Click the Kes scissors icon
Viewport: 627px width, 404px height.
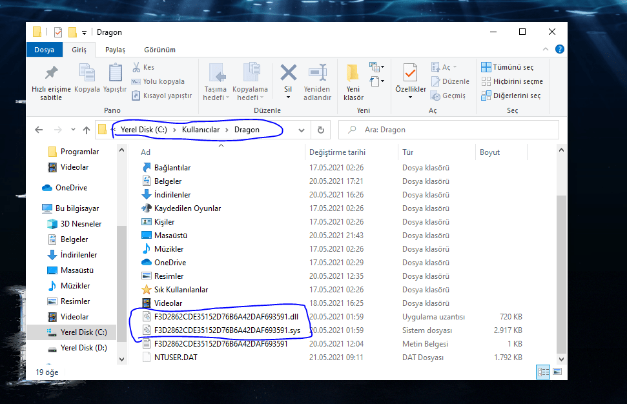point(136,67)
